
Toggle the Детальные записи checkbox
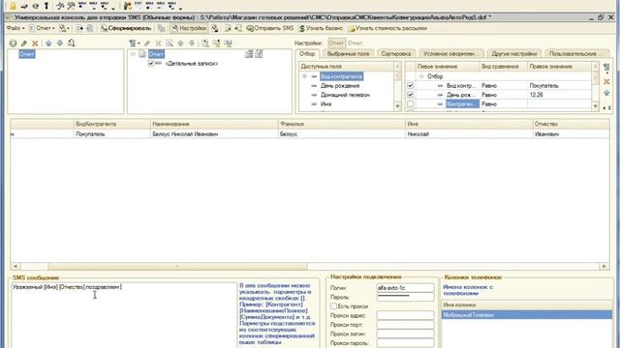click(x=151, y=63)
